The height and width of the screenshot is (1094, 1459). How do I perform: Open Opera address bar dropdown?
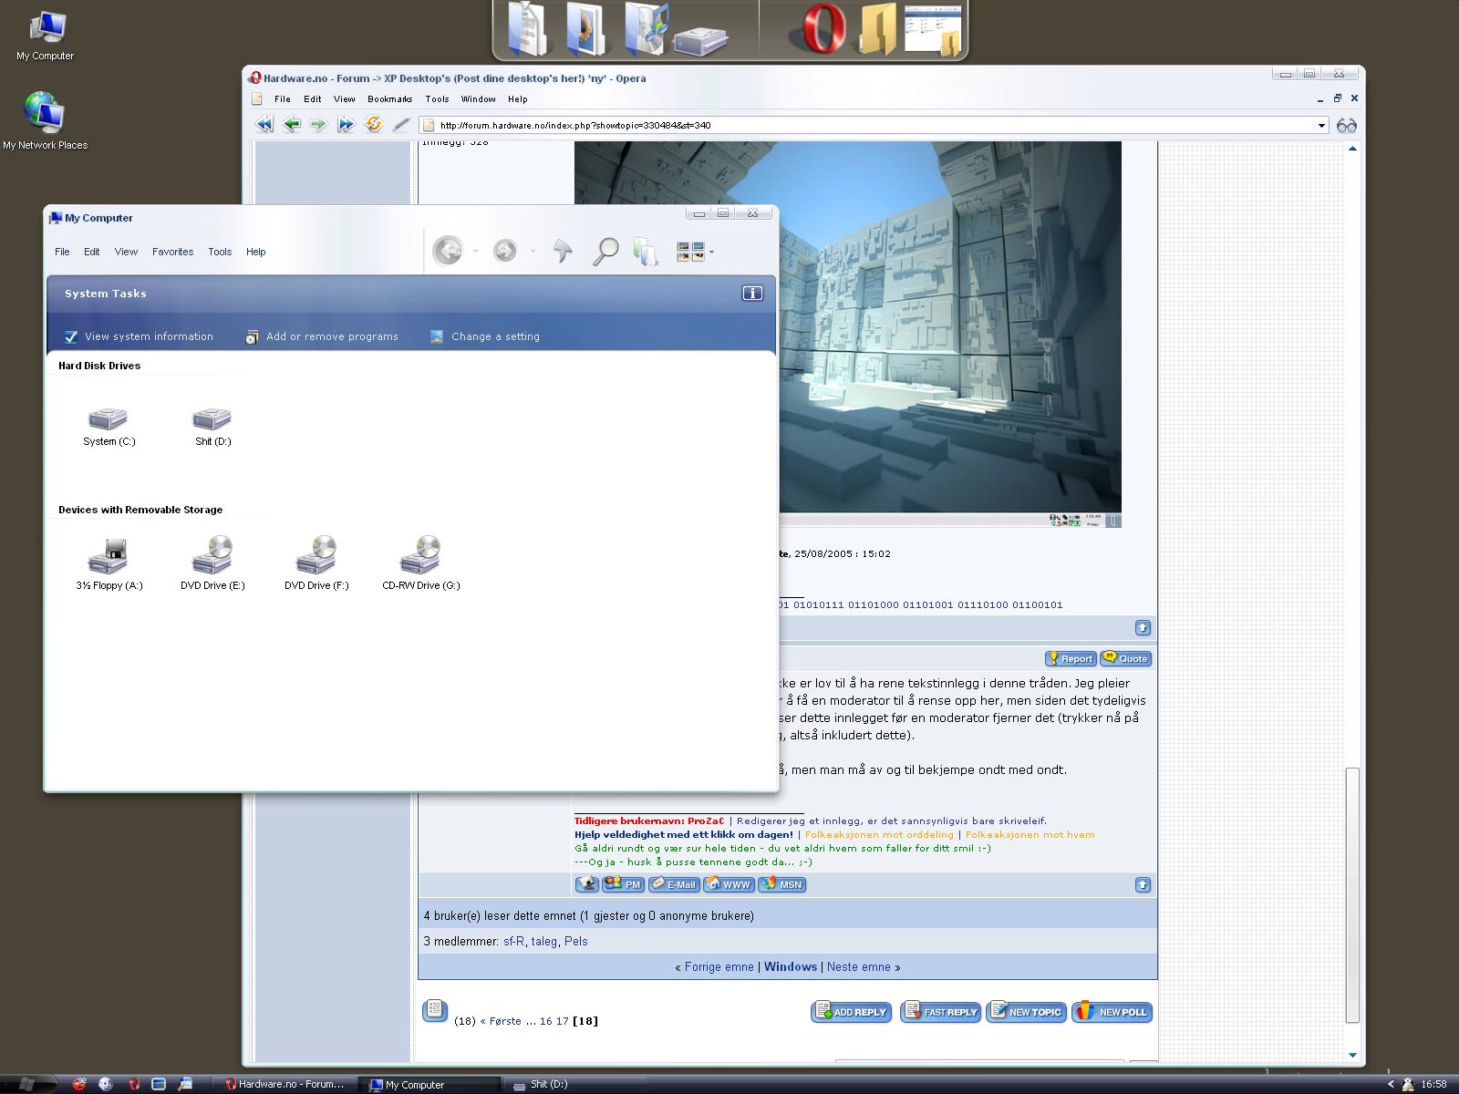(x=1321, y=126)
